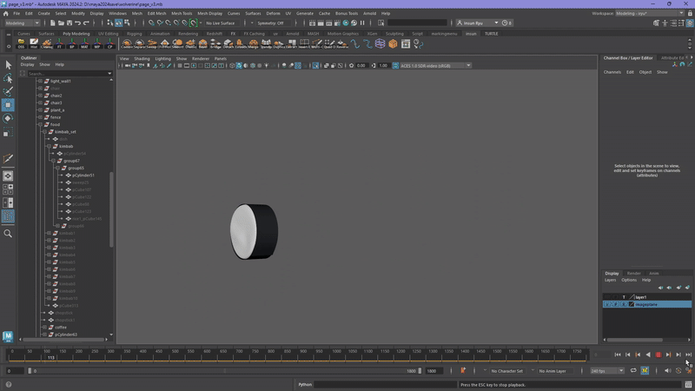Switch to the Poly Modeling shelf tab

[76, 34]
